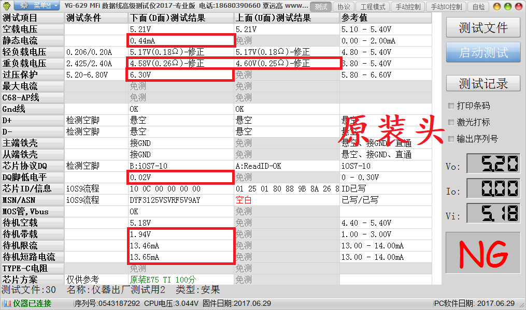Select the 手动控制 tab
This screenshot has height=310, width=526.
tap(408, 7)
